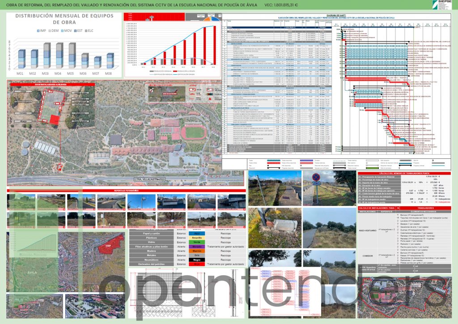Select the Marrón color cell
Screen dimensions: 458x324
pos(197,251)
